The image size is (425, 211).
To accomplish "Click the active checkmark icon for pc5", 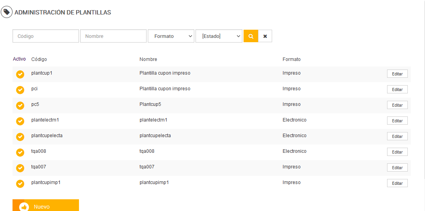I will pyautogui.click(x=20, y=105).
